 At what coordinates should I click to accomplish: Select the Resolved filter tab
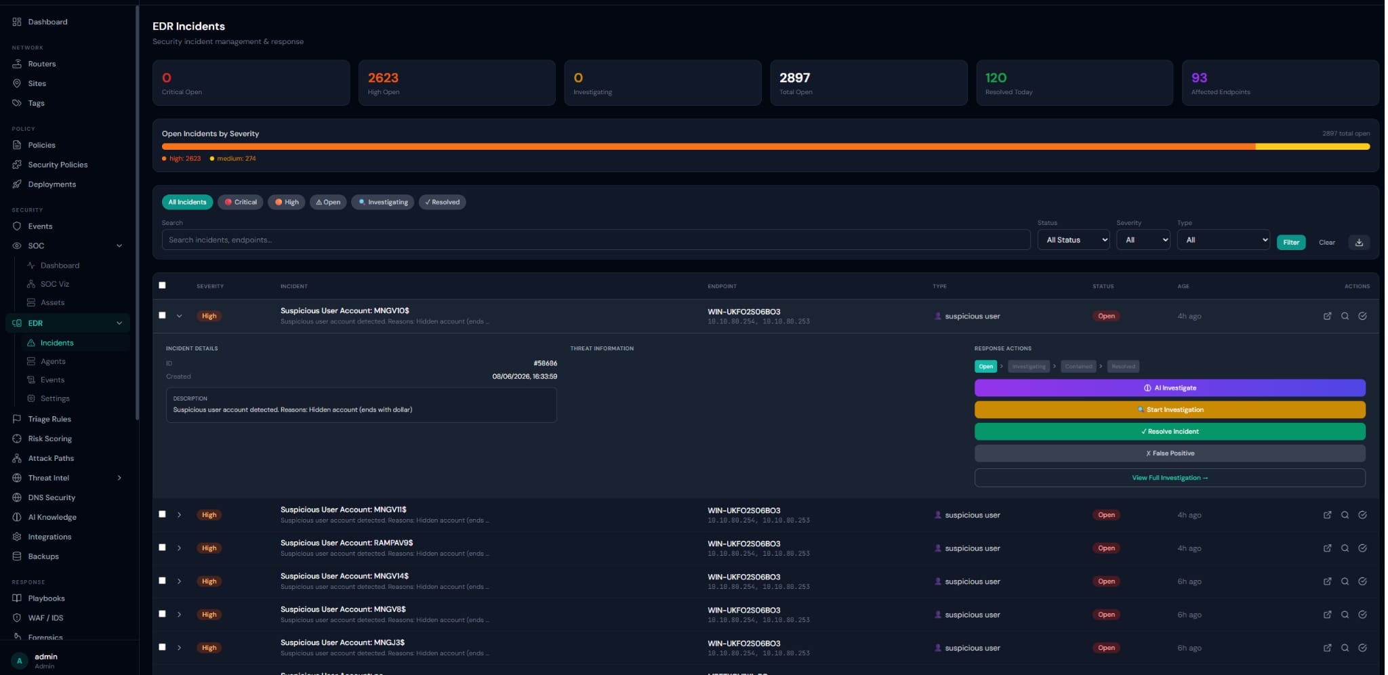point(442,202)
